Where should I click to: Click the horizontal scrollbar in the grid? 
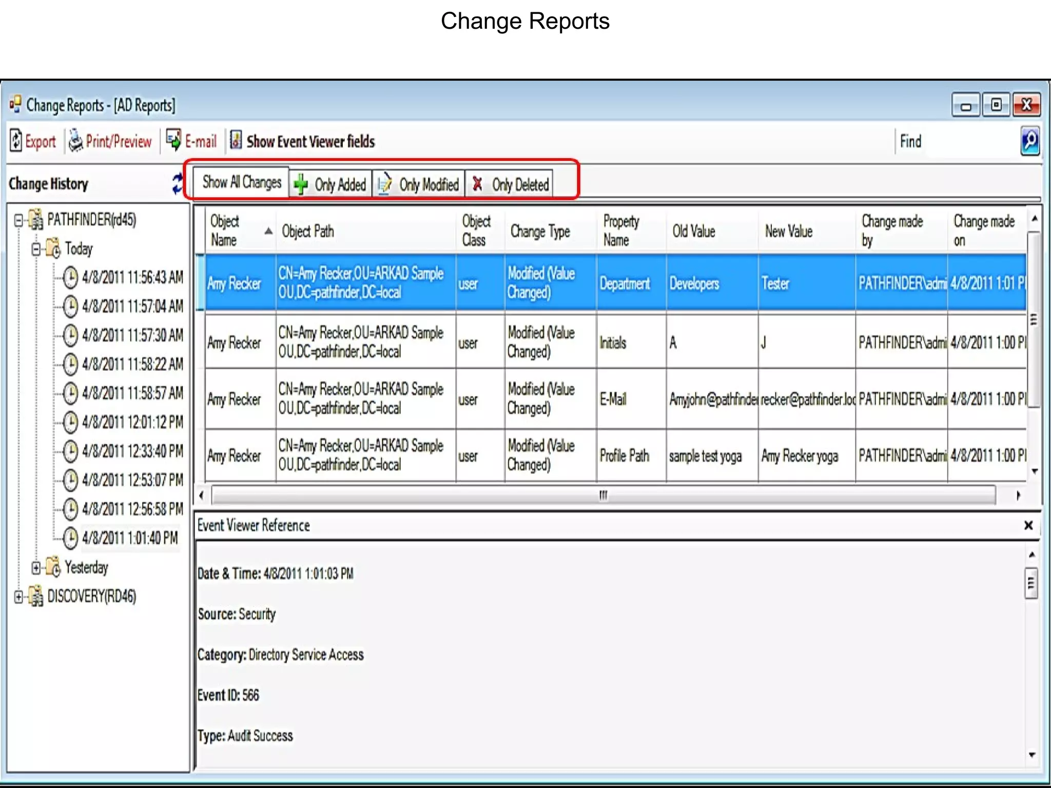tap(603, 495)
